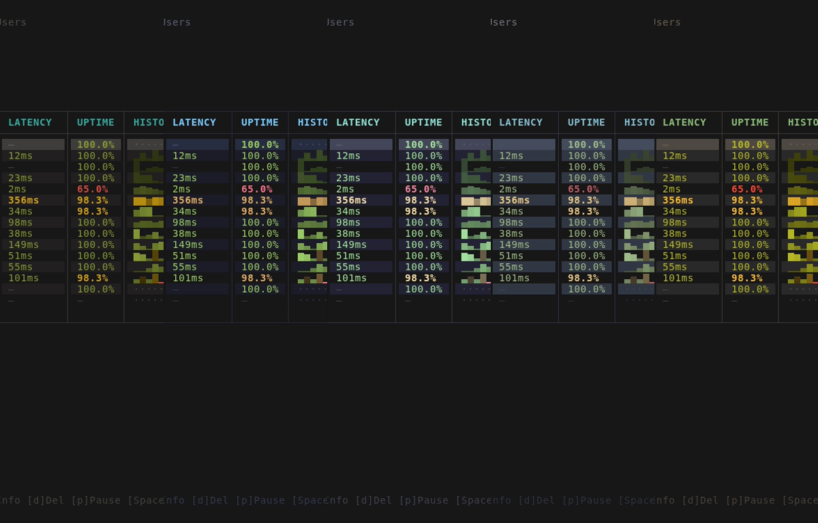This screenshot has height=523, width=818.
Task: Click the teal HISTO column header
Action: click(149, 123)
